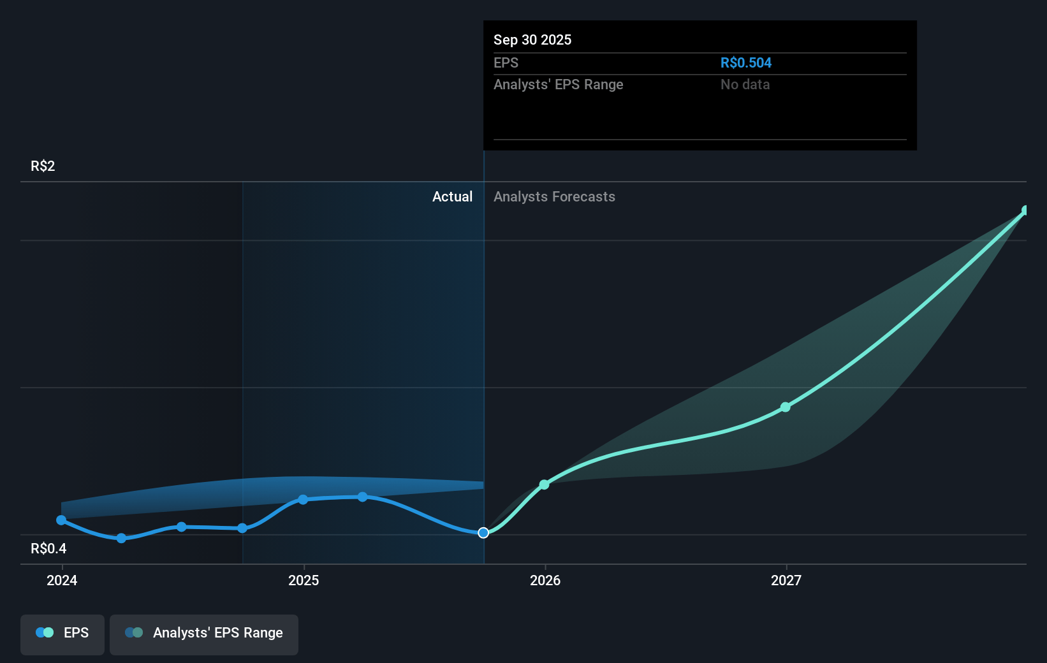The image size is (1047, 663).
Task: Select the highlighted Sep 30 2025 EPS point
Action: coord(483,532)
